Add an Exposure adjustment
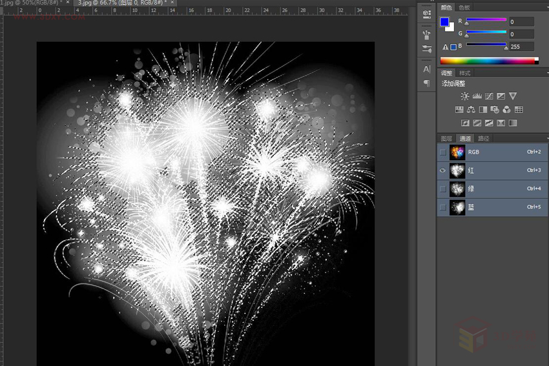The width and height of the screenshot is (549, 366). (501, 96)
